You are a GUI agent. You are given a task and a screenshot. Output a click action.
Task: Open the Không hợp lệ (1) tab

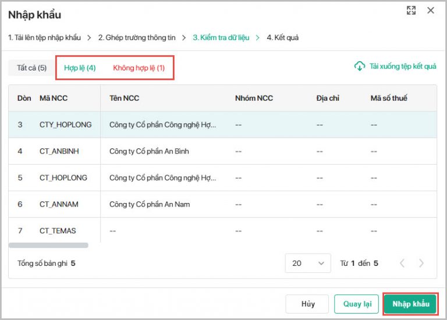[x=139, y=68]
